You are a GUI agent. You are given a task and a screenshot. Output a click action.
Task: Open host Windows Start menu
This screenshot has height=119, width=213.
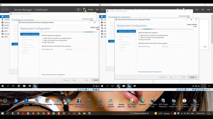tap(2, 113)
